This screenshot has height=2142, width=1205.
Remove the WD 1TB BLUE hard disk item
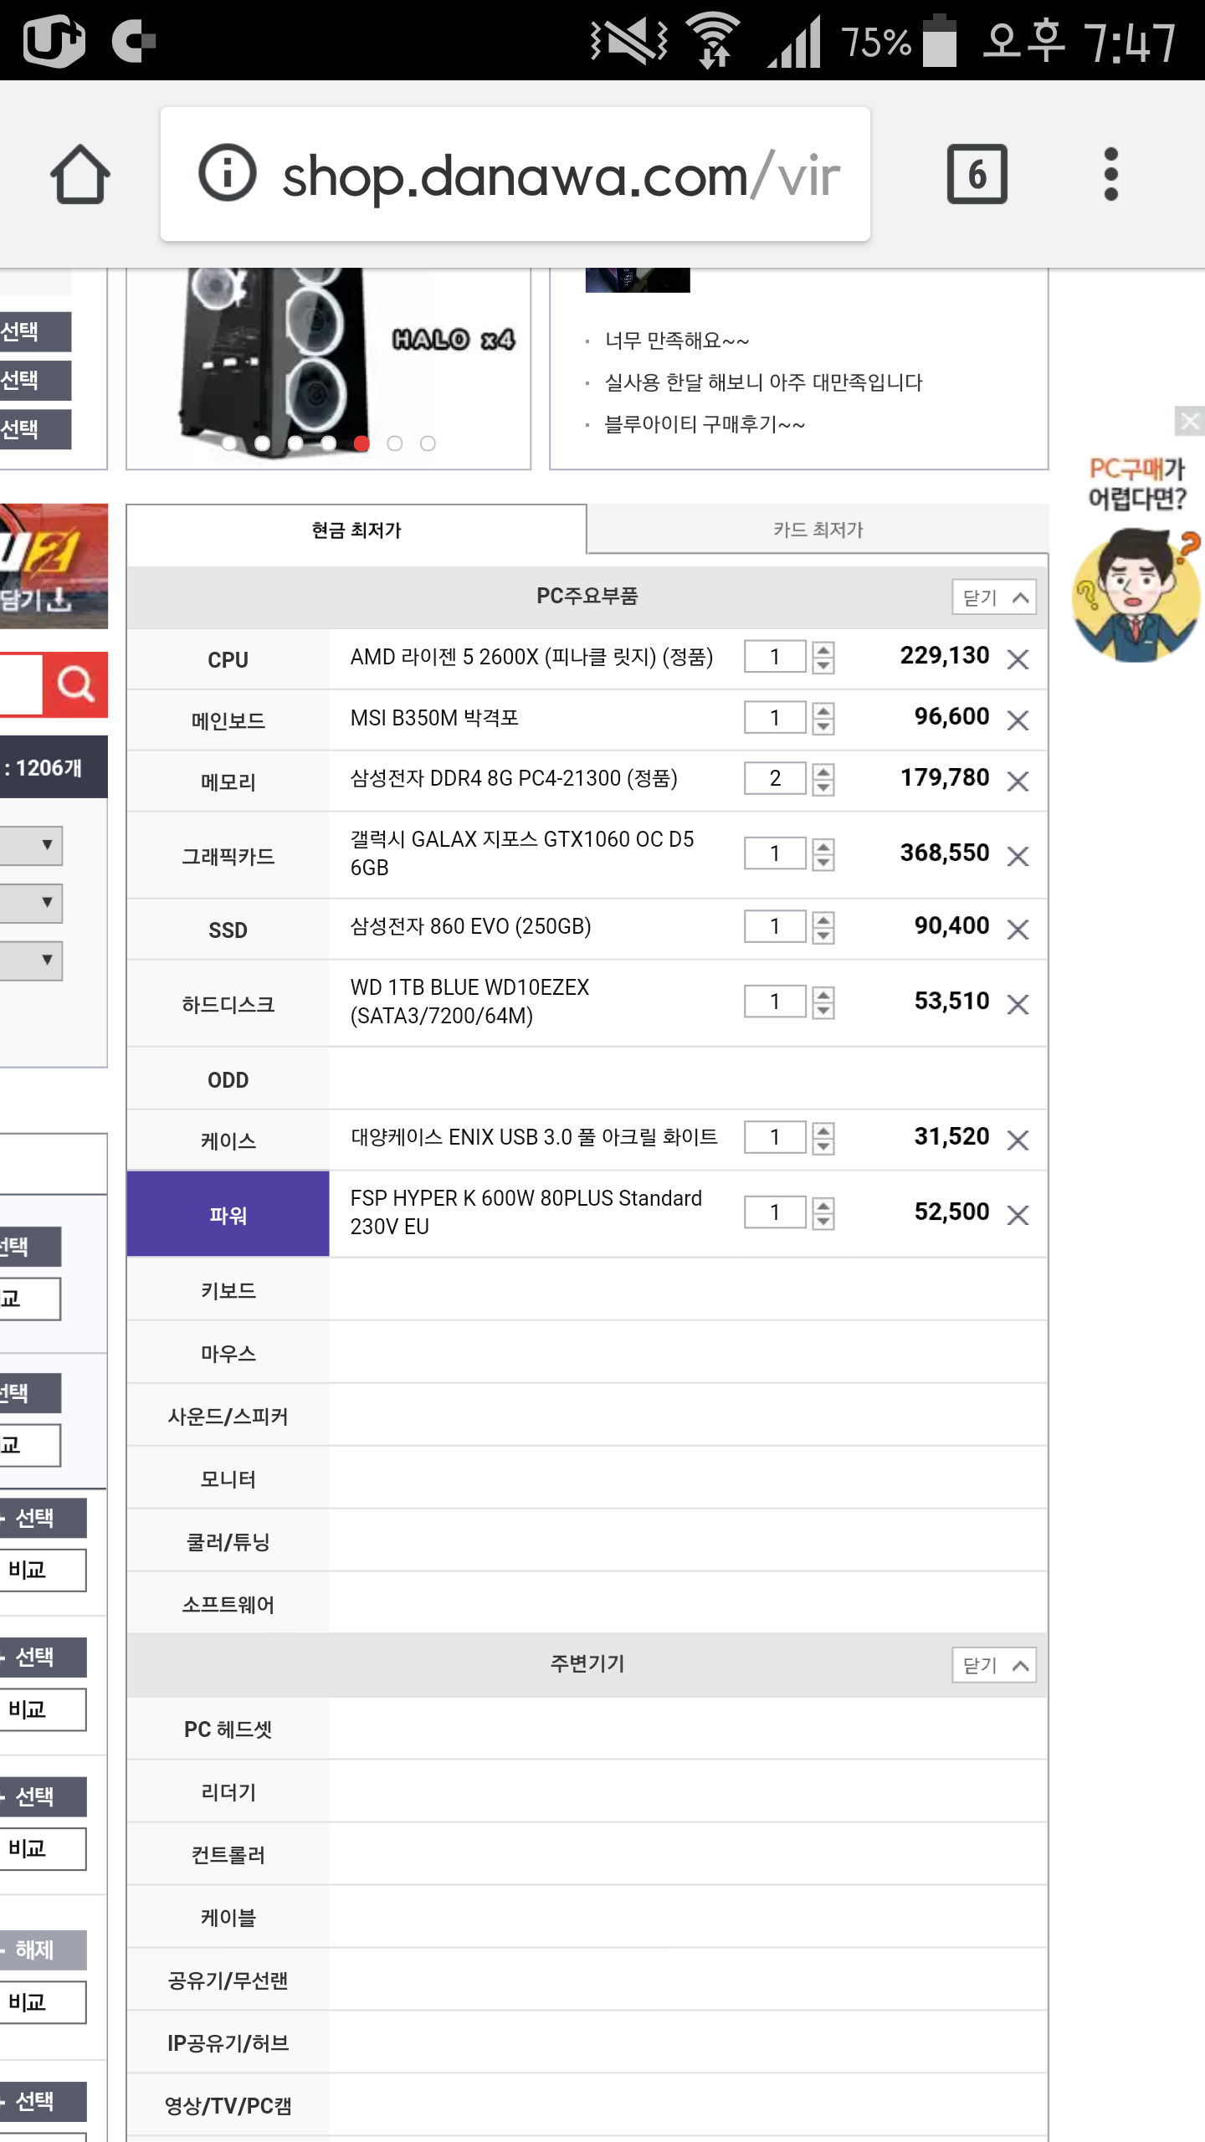pyautogui.click(x=1018, y=1004)
